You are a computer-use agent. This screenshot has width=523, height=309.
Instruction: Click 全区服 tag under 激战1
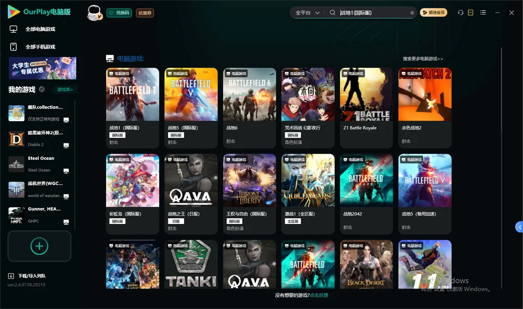coord(292,221)
